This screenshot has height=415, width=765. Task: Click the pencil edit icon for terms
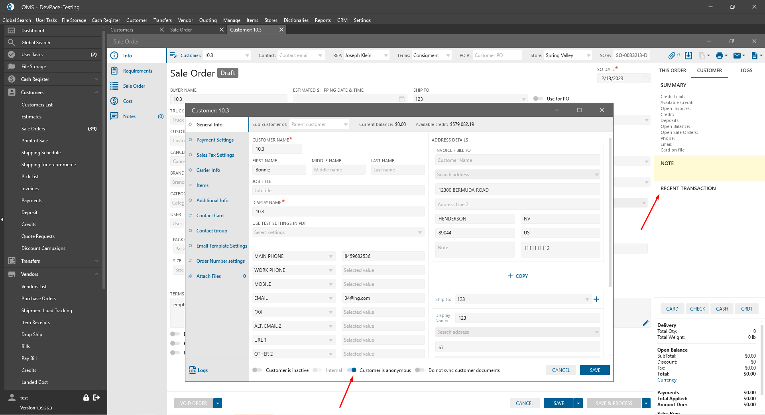pos(646,323)
